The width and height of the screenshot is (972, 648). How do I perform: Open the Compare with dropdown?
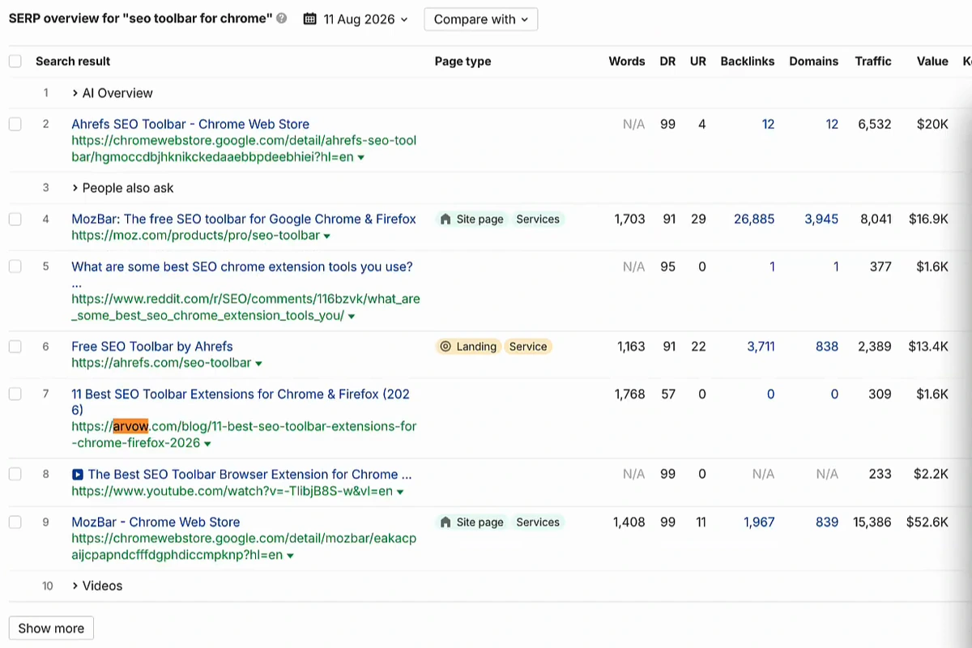[x=480, y=19]
